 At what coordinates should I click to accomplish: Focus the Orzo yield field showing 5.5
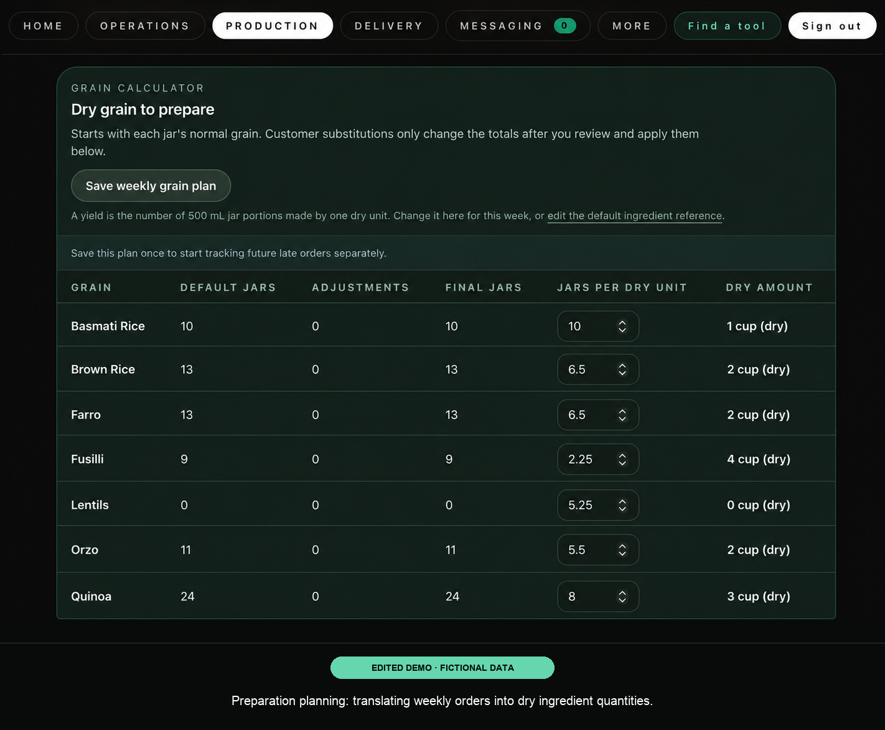tap(598, 550)
